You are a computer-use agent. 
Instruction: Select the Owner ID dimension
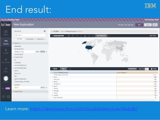tap(17, 73)
